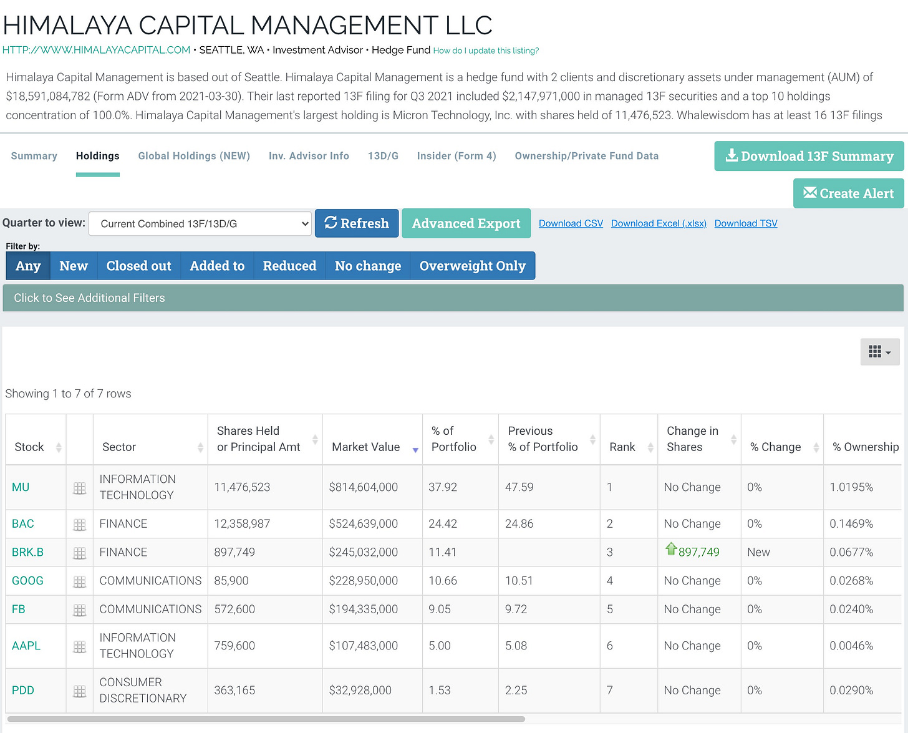Open grid icon in BAC row
Viewport: 908px width, 733px height.
coord(79,525)
